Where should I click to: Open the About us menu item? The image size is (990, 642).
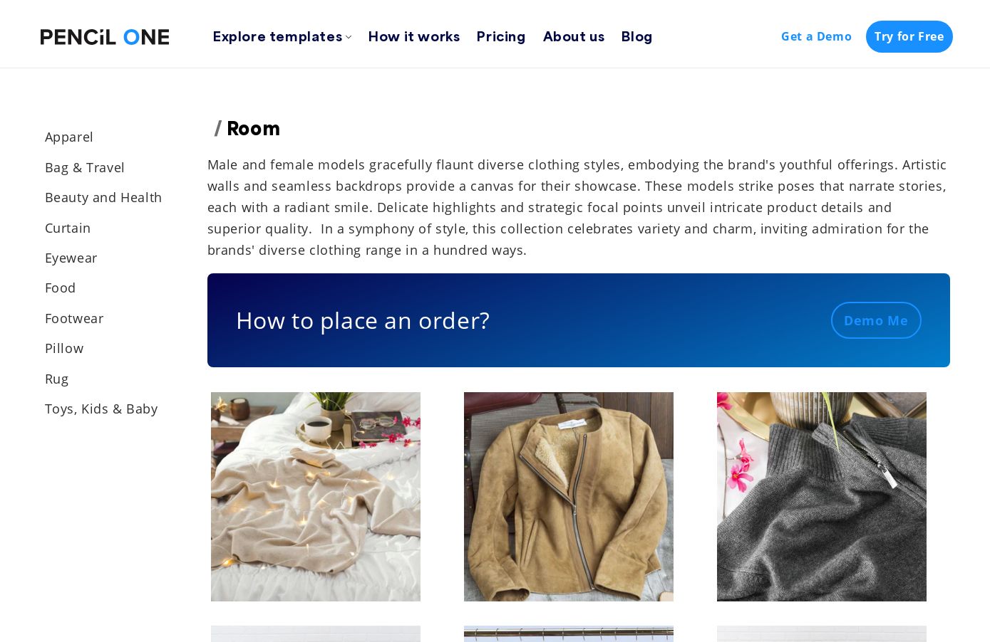tap(573, 36)
